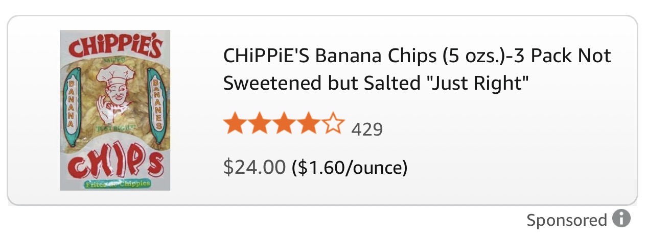Click the $24.00 price
This screenshot has width=647, height=238.
click(255, 167)
